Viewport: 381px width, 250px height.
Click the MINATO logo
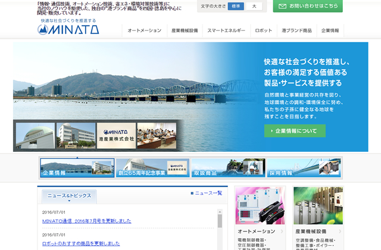coord(68,30)
